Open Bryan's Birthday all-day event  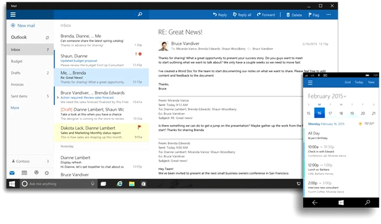[341, 136]
